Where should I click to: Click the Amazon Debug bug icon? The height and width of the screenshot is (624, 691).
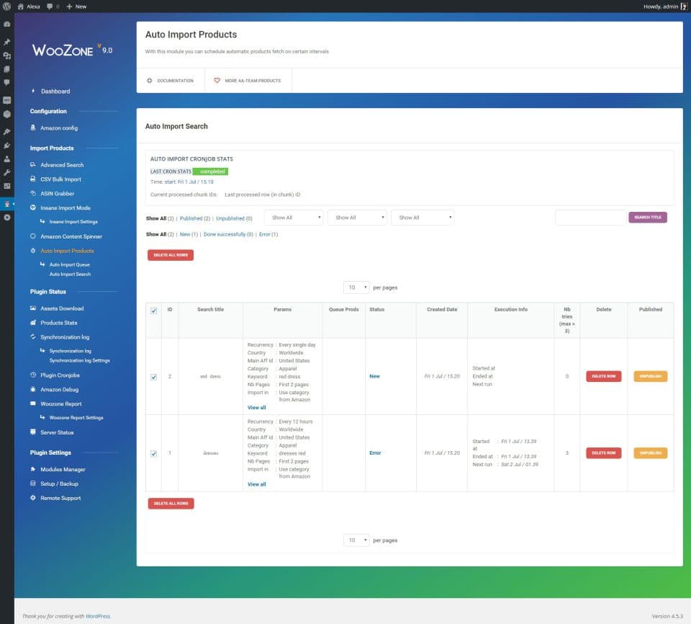33,389
